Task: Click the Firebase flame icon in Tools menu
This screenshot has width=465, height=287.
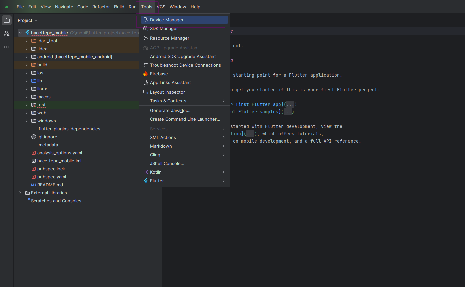Action: coord(145,74)
